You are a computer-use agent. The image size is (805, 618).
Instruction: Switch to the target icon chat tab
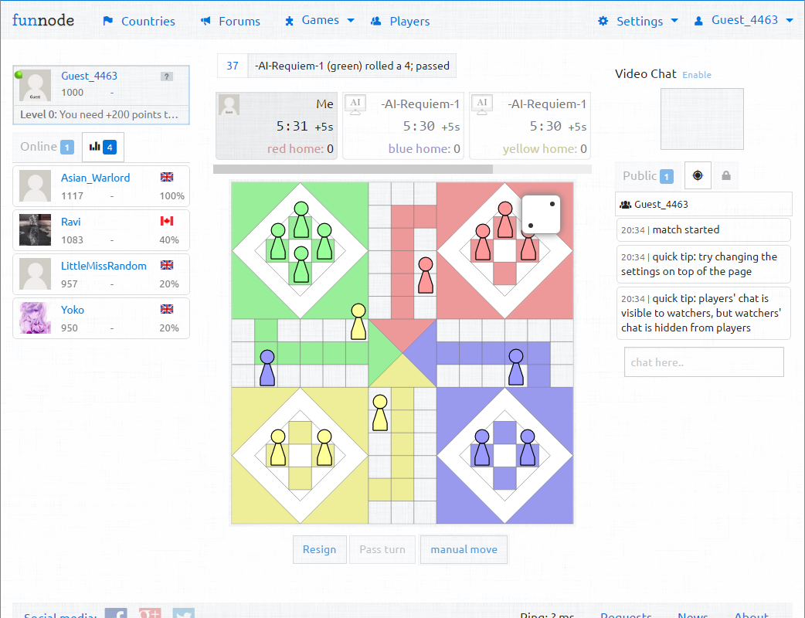point(698,175)
